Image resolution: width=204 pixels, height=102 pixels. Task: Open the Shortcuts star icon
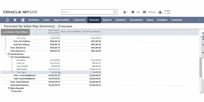click(15, 20)
